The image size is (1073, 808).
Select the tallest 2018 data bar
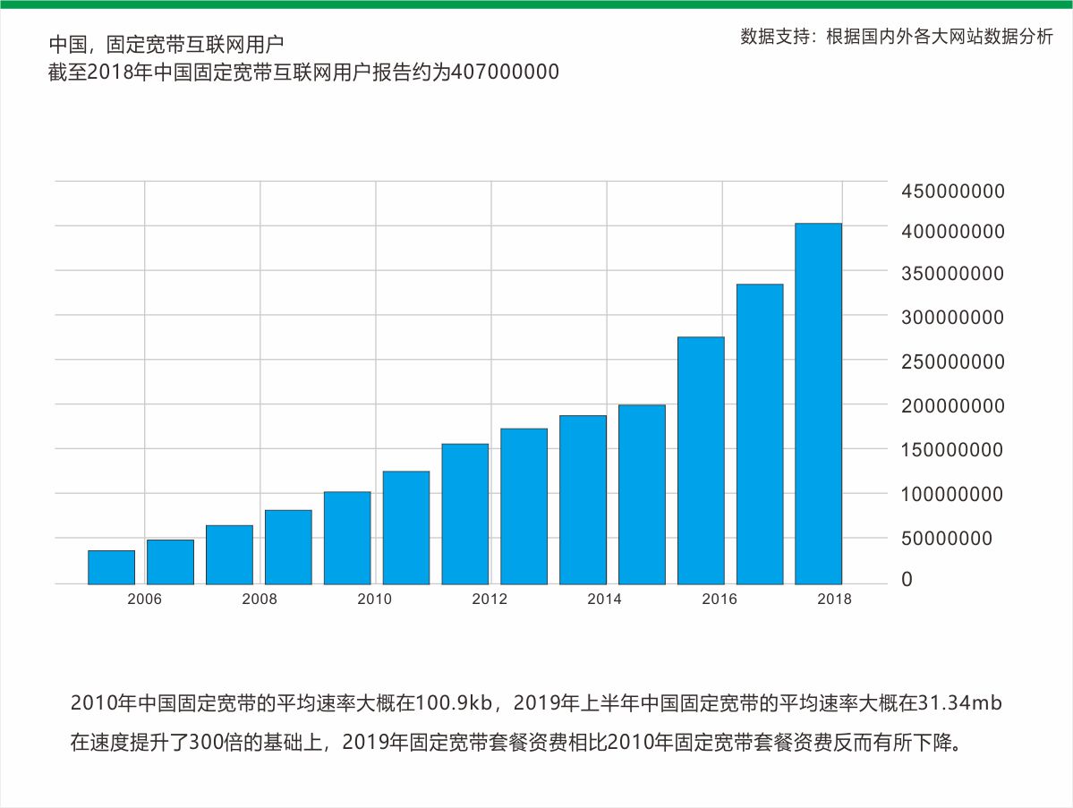coord(816,403)
